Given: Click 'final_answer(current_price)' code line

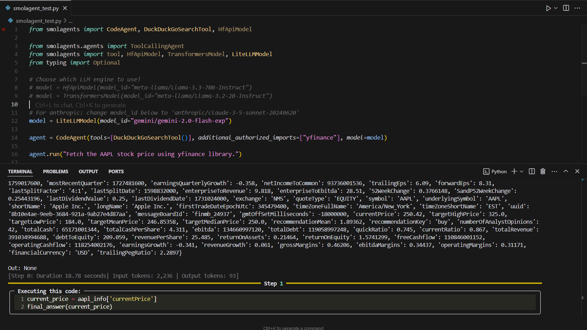Looking at the screenshot, I should pos(69,307).
